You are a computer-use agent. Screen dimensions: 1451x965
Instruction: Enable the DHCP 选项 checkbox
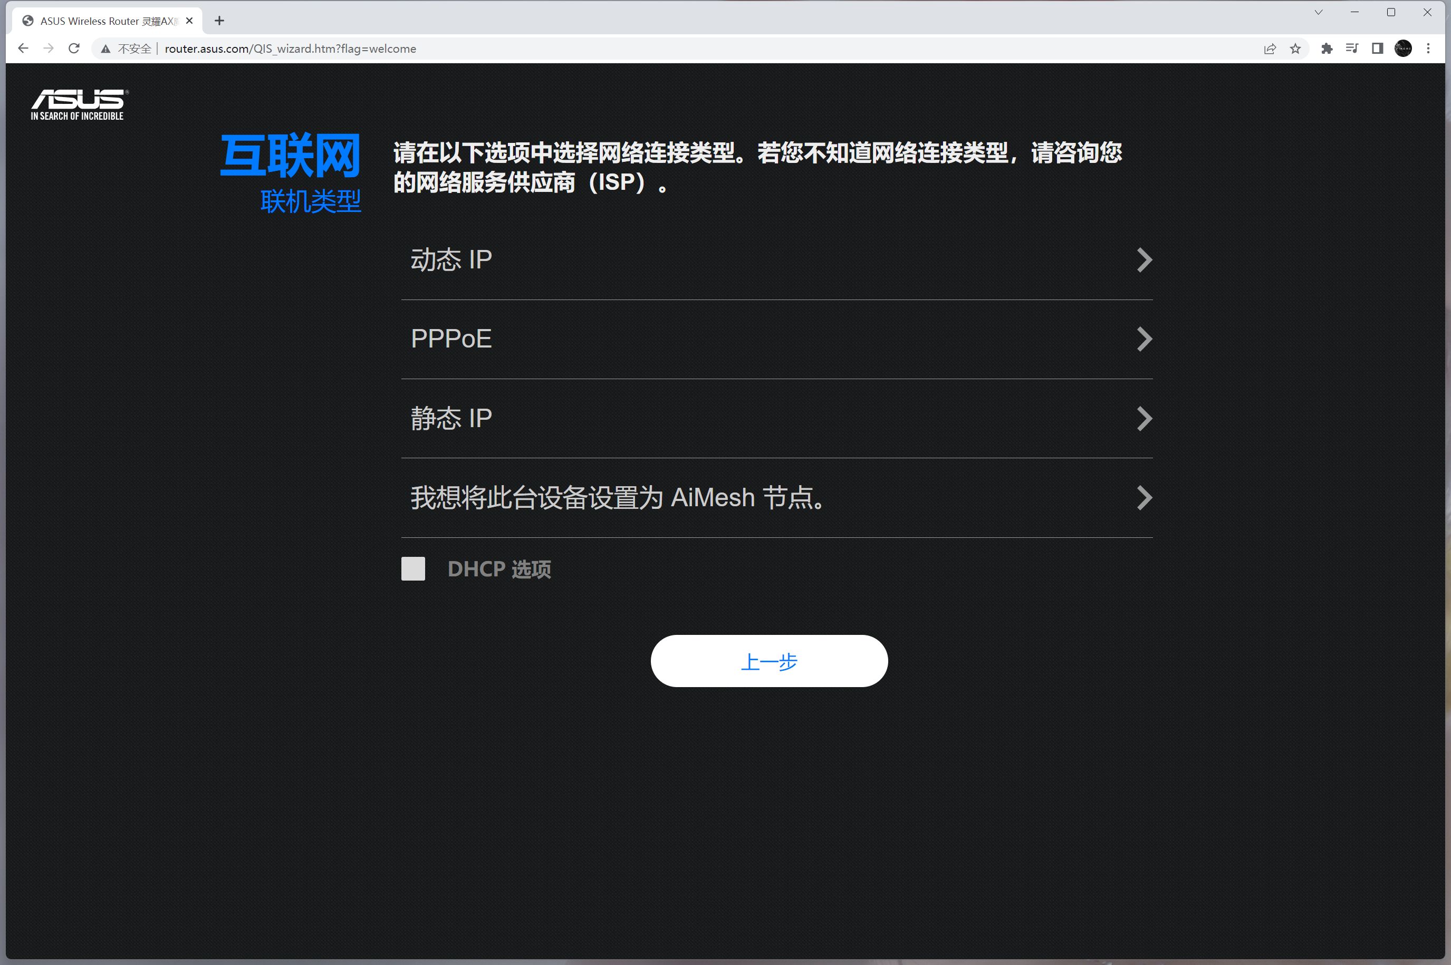(x=413, y=568)
